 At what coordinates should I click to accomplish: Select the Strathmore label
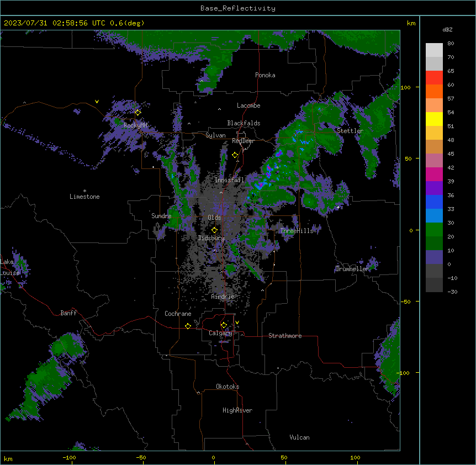[285, 336]
